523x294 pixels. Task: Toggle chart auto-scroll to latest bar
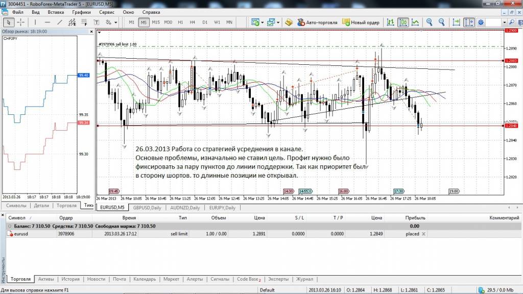click(456, 22)
